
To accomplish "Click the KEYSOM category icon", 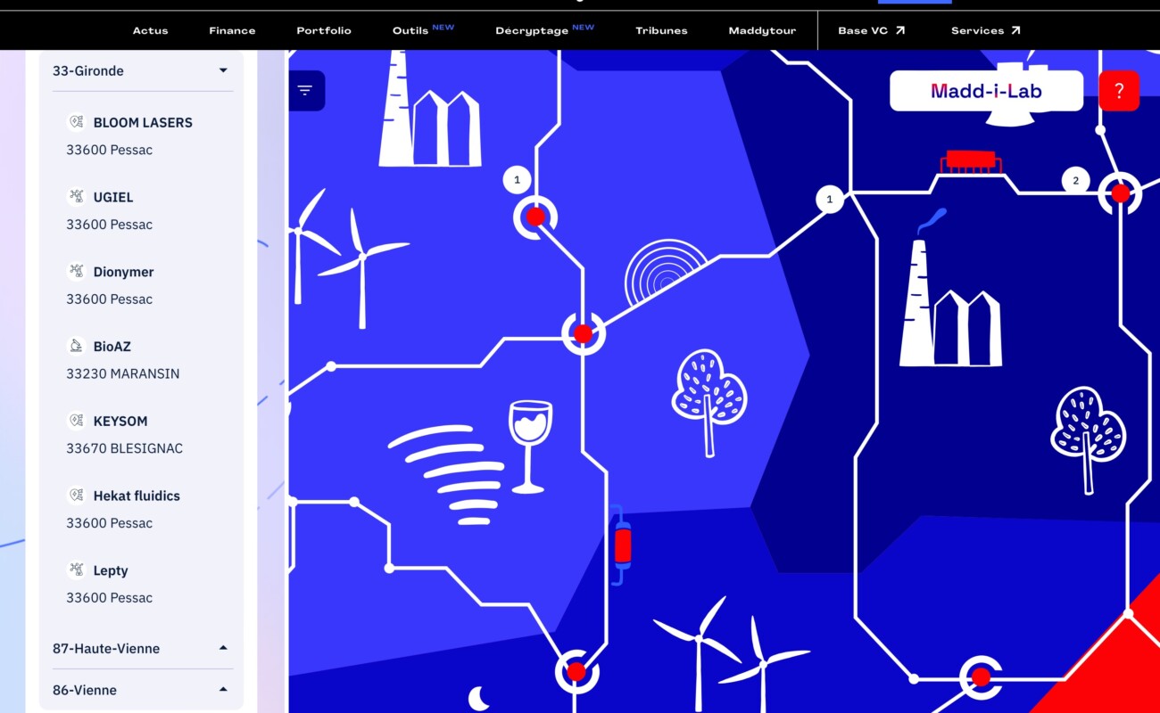I will pyautogui.click(x=77, y=421).
